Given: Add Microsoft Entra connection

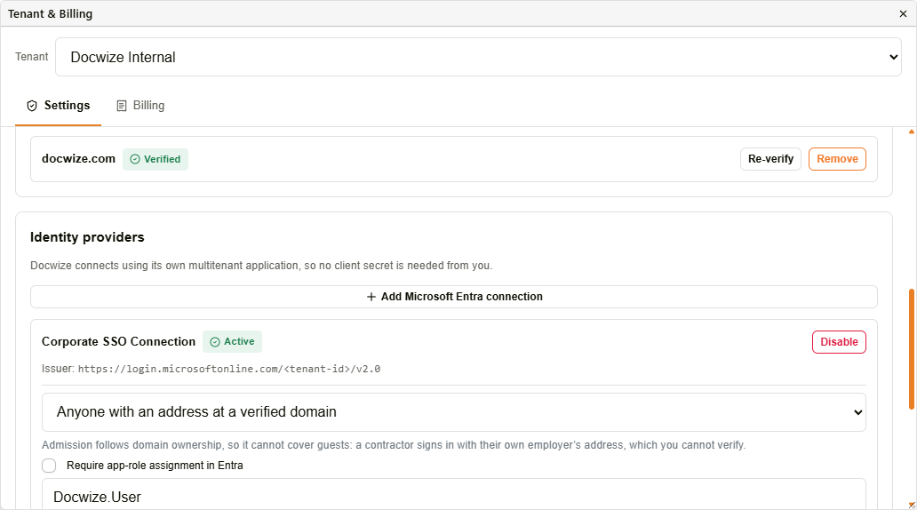Looking at the screenshot, I should coord(453,297).
